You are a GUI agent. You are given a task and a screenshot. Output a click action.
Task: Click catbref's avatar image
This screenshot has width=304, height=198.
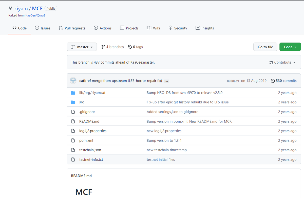73,81
